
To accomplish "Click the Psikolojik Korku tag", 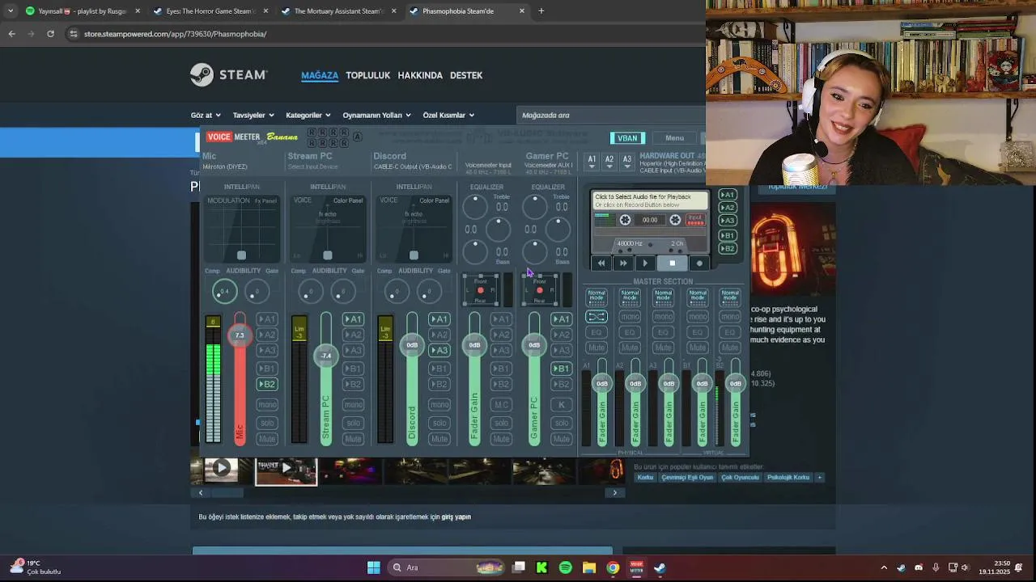I will click(788, 477).
